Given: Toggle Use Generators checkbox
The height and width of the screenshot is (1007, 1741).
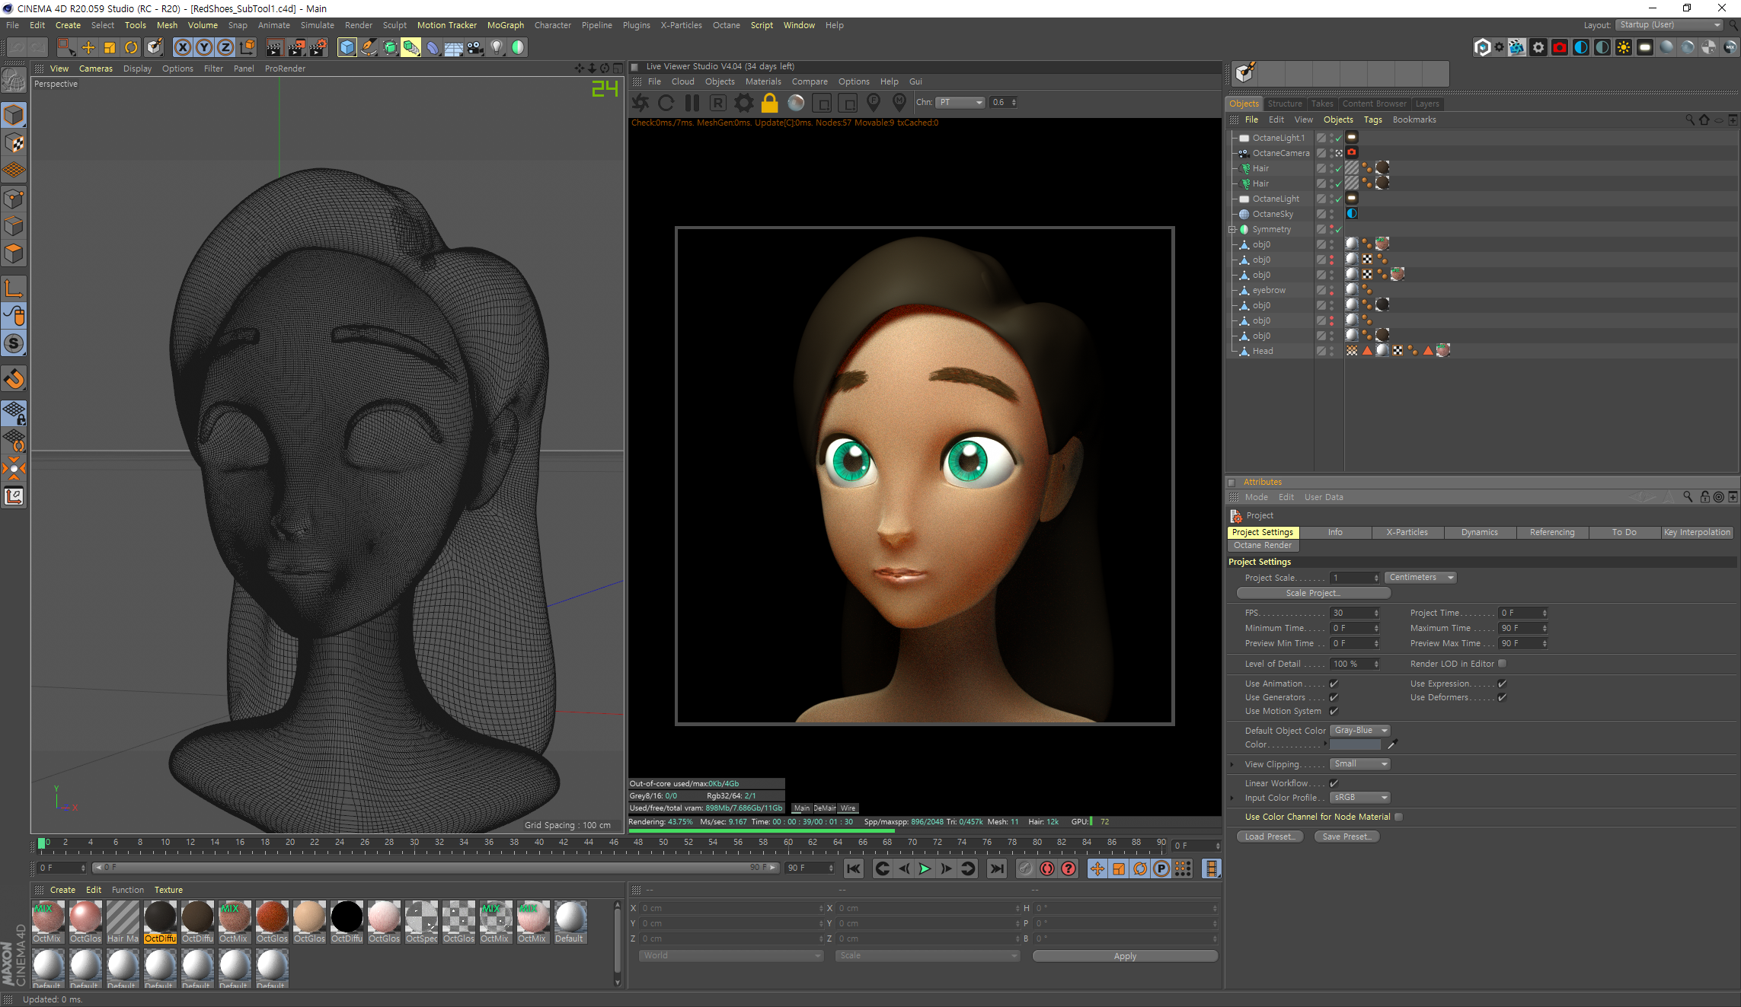Looking at the screenshot, I should coord(1334,697).
